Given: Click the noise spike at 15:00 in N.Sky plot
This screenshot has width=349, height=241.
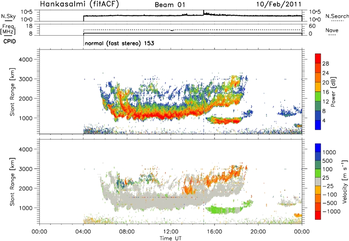Looking at the screenshot, I should pos(203,12).
